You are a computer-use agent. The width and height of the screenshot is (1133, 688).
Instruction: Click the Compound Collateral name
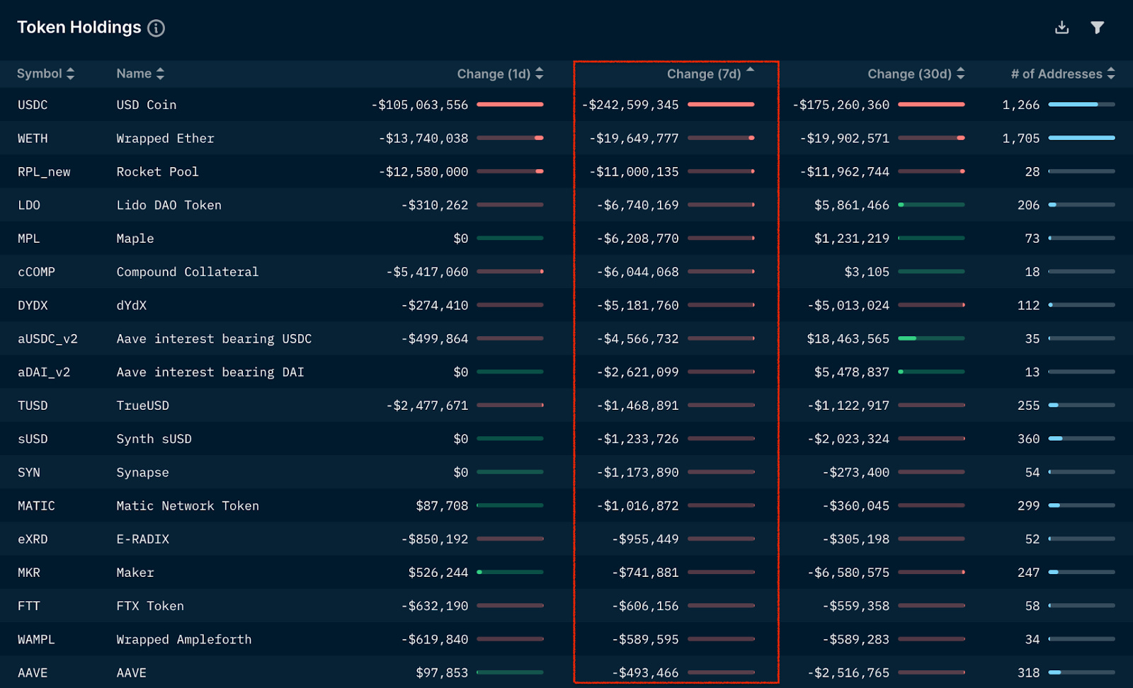pos(188,272)
